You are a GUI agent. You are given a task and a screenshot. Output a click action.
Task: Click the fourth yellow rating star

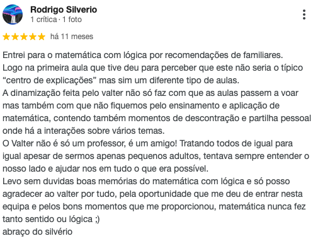pos(33,37)
